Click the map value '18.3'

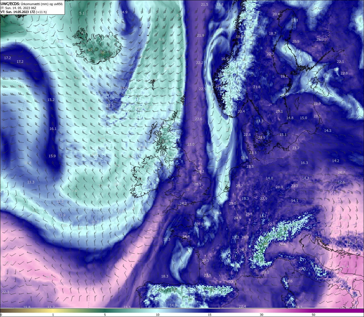[165, 276]
